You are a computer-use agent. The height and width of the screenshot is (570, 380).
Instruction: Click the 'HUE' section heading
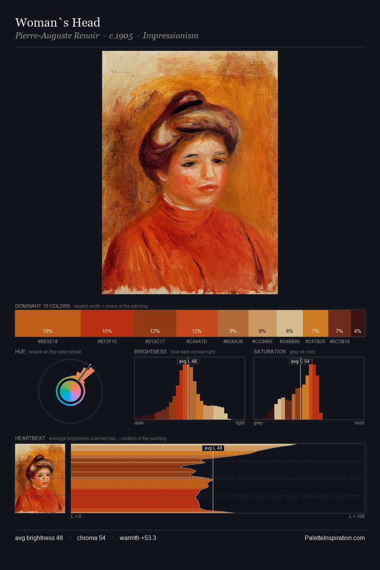[20, 351]
